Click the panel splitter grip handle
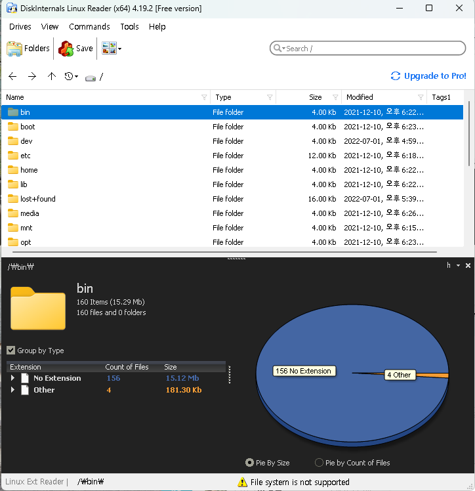The image size is (475, 491). [x=236, y=259]
